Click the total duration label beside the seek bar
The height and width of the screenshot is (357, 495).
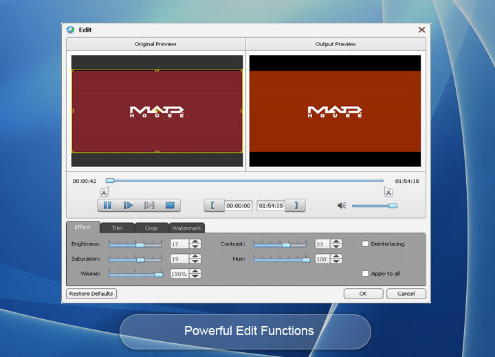pyautogui.click(x=407, y=181)
